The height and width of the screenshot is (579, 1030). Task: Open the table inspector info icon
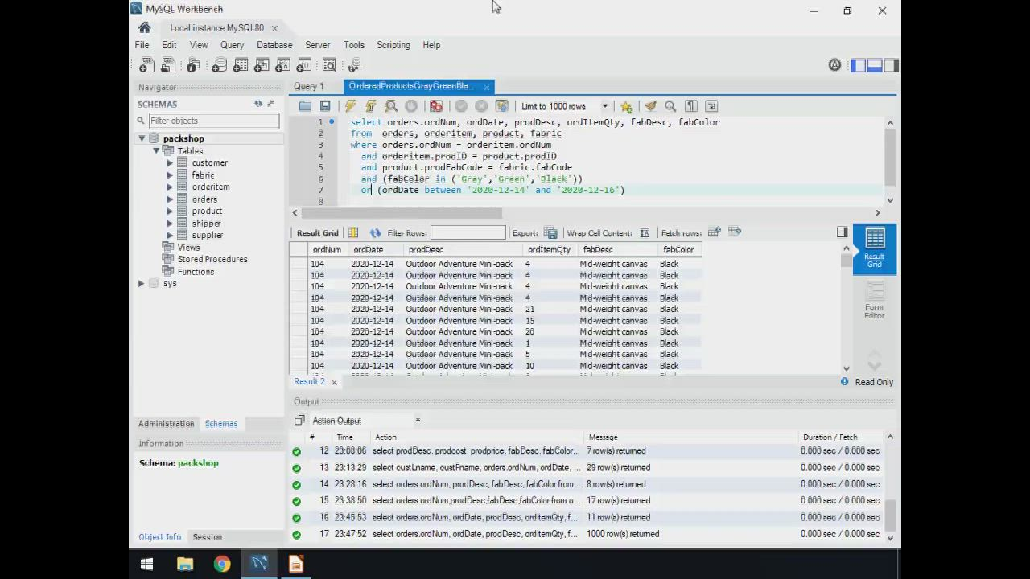pos(193,66)
